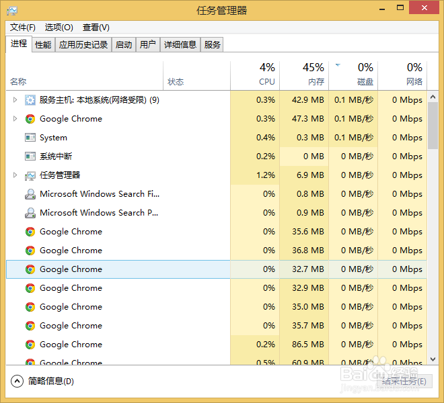The width and height of the screenshot is (444, 403).
Task: Click Chrome icon in the 32.9 MB row
Action: 30,288
